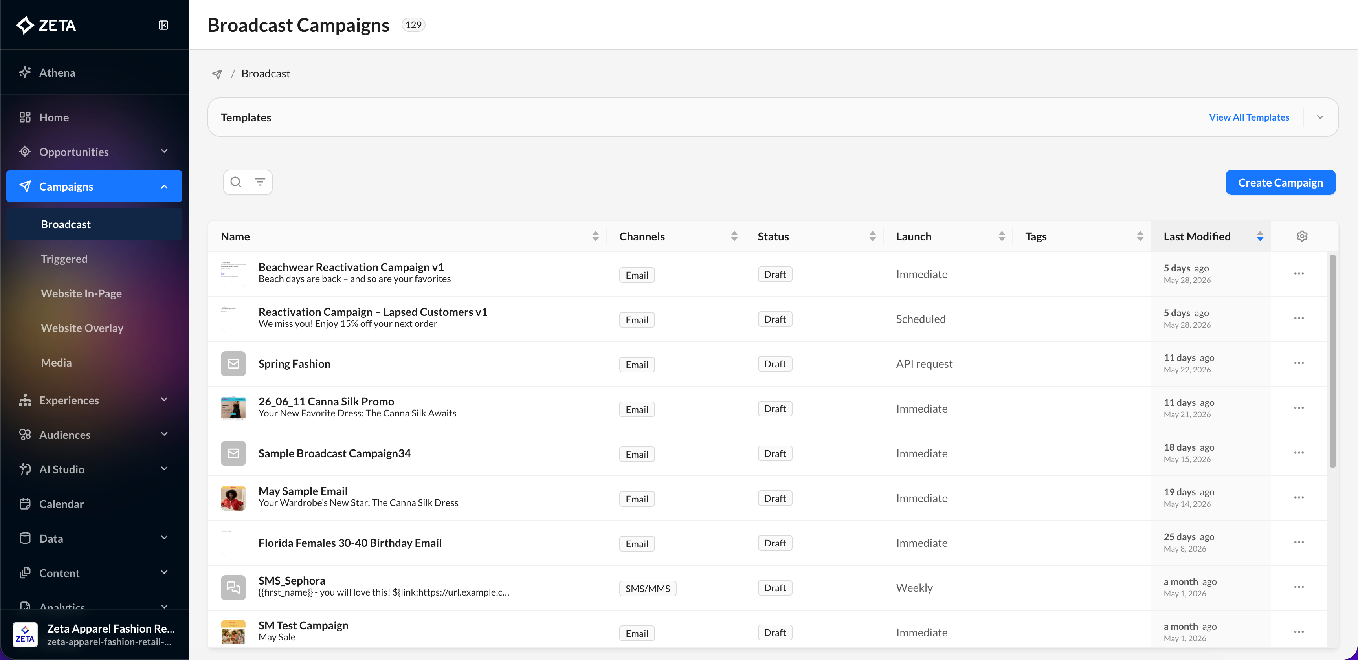Click the Broadcast breadcrumb text

click(266, 73)
